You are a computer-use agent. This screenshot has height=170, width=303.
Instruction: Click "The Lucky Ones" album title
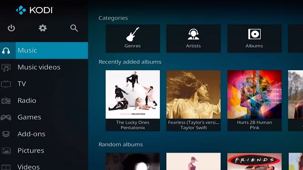[133, 122]
